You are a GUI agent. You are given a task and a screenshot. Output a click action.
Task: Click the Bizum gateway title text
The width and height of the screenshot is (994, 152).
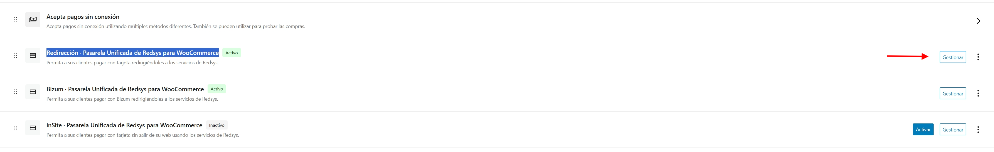125,89
